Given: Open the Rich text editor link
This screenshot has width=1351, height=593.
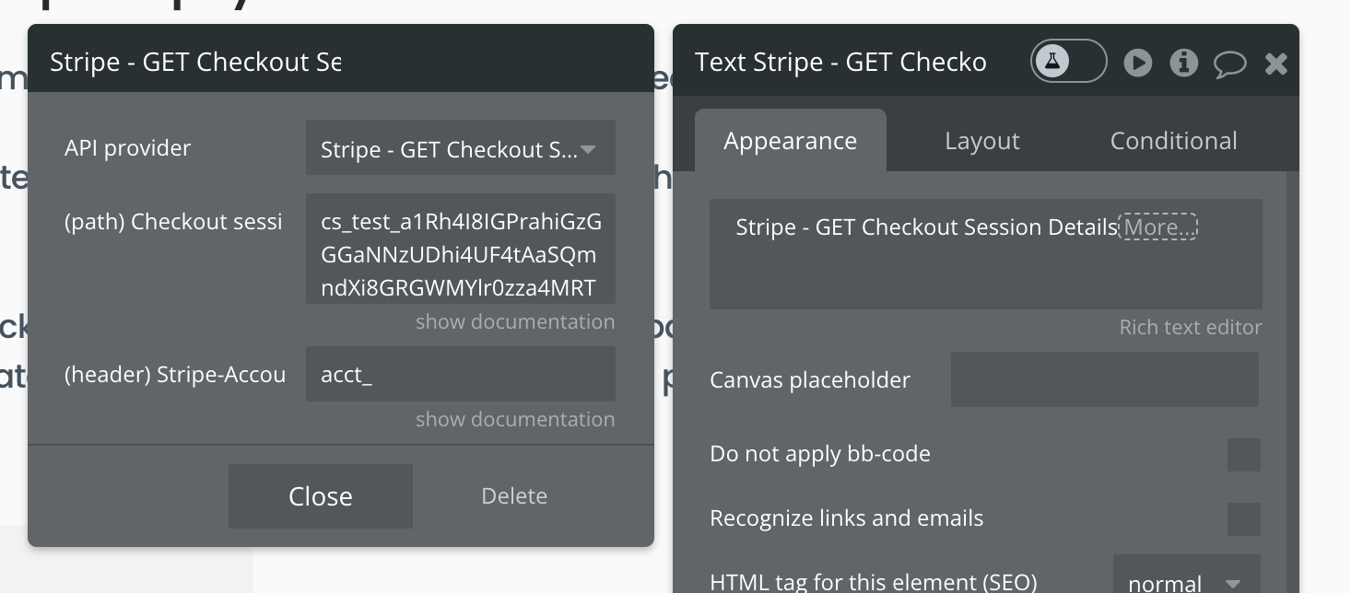Looking at the screenshot, I should point(1190,327).
